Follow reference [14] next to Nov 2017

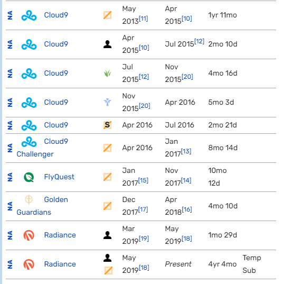pos(186,181)
